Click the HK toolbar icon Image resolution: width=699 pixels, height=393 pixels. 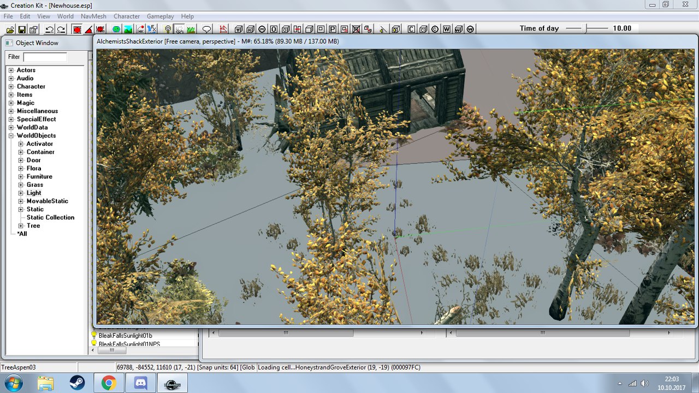tap(140, 29)
